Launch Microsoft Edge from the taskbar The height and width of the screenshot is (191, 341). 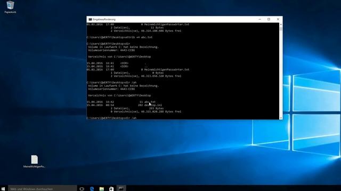tap(92, 189)
